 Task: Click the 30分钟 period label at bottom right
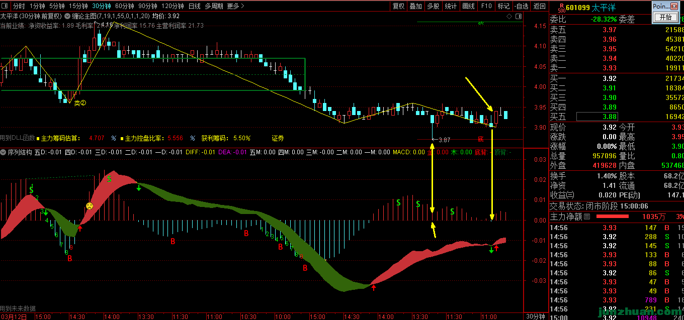pos(535,316)
